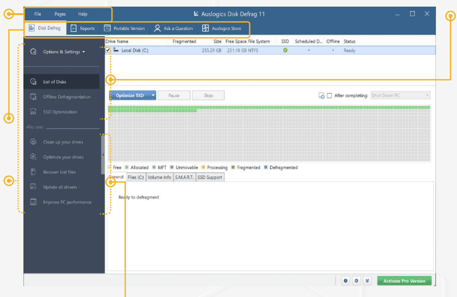Open Recover lost files link
The height and width of the screenshot is (297, 457).
[x=59, y=172]
